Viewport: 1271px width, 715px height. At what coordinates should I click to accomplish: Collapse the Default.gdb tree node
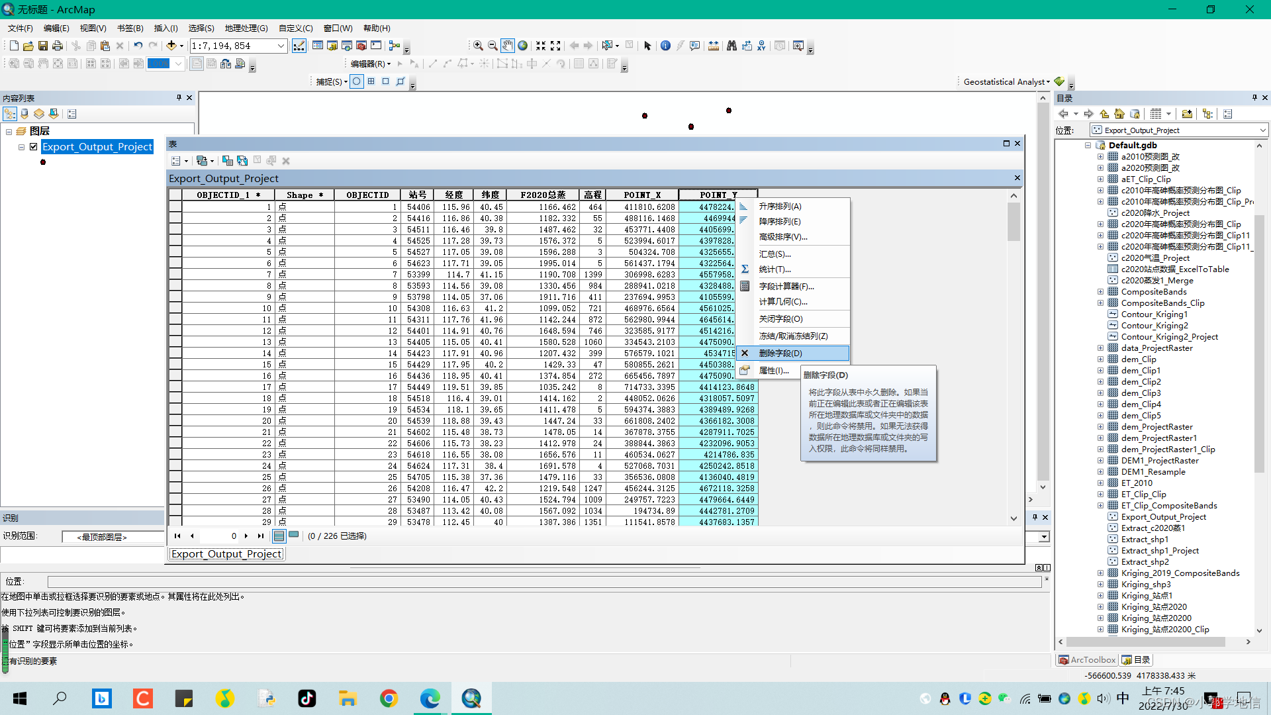1088,146
